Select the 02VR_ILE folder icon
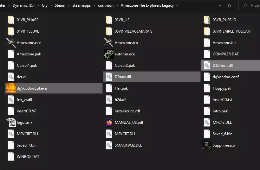Viewport: 260px width, 170px height. click(109, 20)
